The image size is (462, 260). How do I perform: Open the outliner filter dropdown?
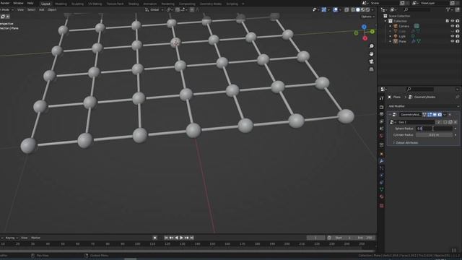pos(449,9)
